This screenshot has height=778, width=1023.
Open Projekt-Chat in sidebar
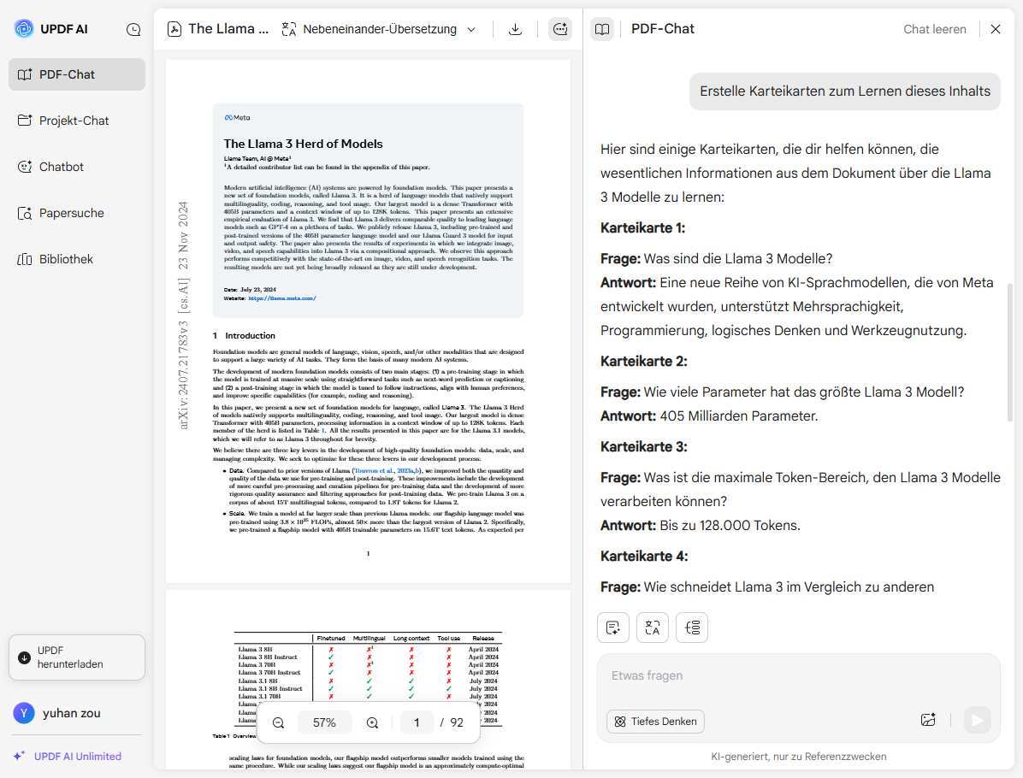(x=77, y=121)
